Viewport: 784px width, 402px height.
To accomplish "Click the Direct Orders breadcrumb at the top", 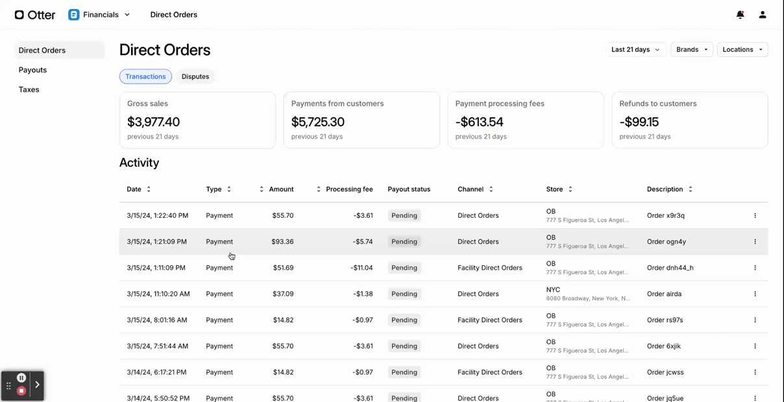I will coord(173,14).
